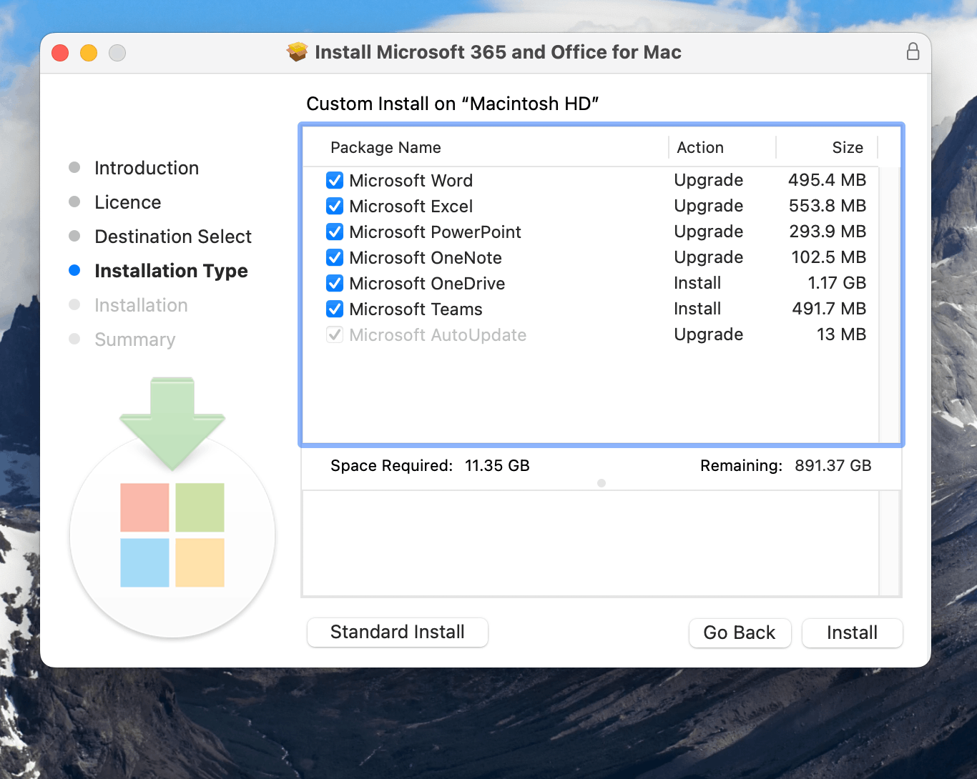Click the 553.8 MB size value
The image size is (977, 779).
(x=827, y=206)
